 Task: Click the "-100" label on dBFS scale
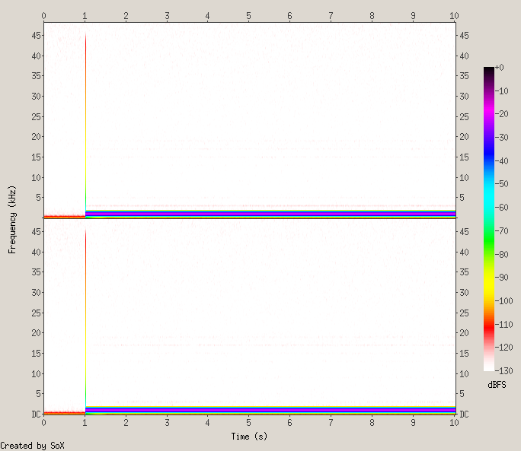coord(503,300)
